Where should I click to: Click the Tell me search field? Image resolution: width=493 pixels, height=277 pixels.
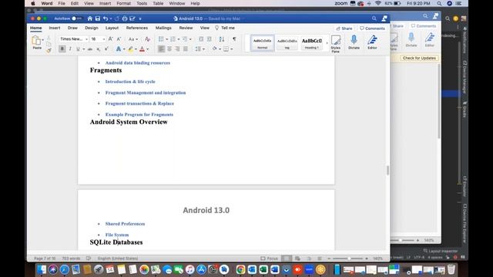[x=225, y=28]
